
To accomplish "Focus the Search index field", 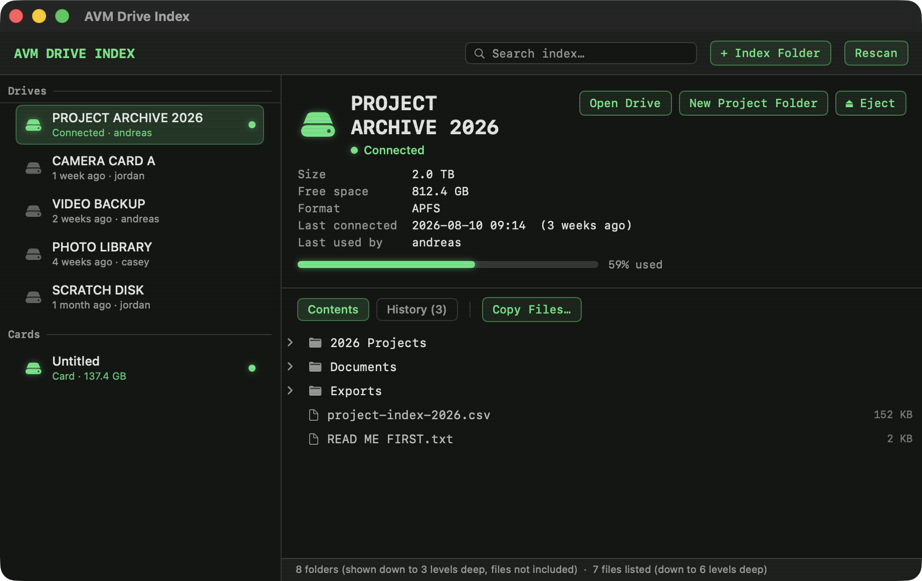I will tap(581, 53).
